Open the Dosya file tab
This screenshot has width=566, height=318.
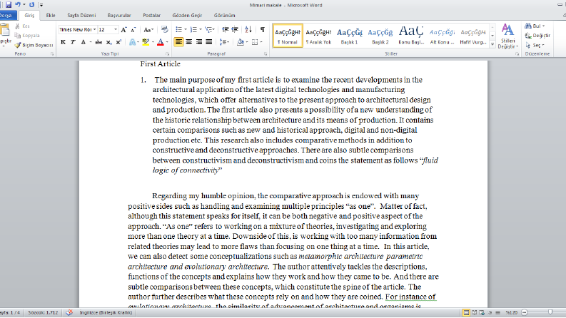point(6,16)
